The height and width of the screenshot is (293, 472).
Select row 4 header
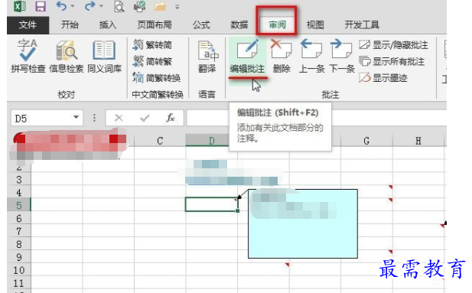[x=19, y=192]
